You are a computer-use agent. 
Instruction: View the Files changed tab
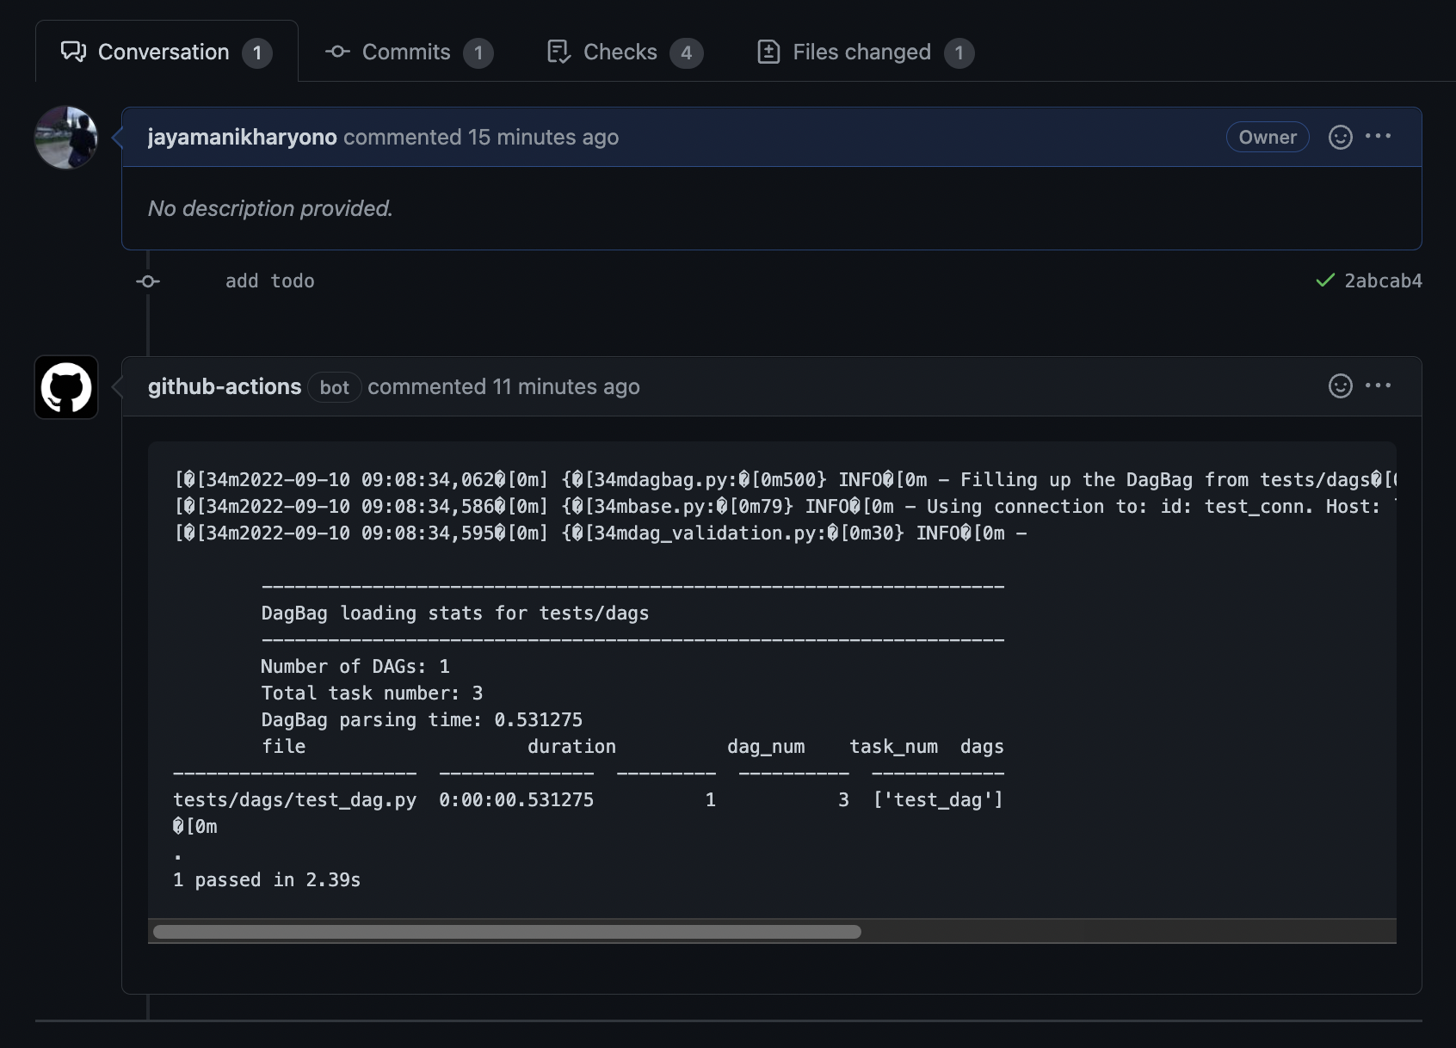865,52
